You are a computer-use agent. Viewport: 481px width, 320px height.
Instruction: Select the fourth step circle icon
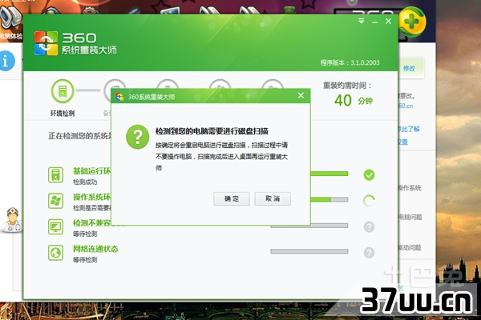click(x=220, y=85)
